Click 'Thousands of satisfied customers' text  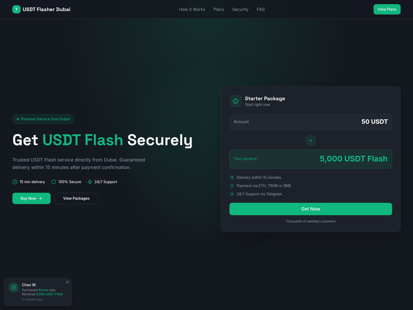pyautogui.click(x=311, y=221)
